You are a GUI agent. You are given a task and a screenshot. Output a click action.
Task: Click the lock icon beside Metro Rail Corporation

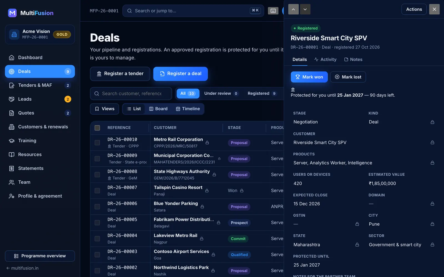207,143
